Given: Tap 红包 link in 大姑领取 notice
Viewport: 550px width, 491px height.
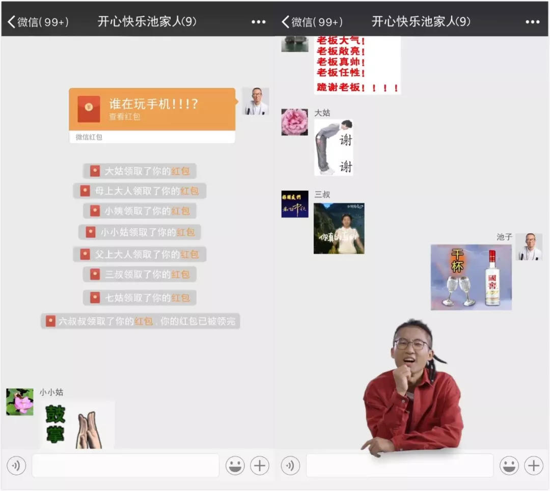Looking at the screenshot, I should click(x=180, y=171).
